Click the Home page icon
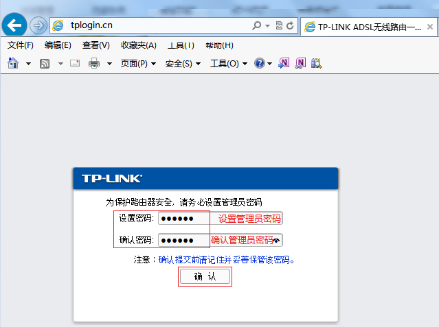 click(x=13, y=63)
